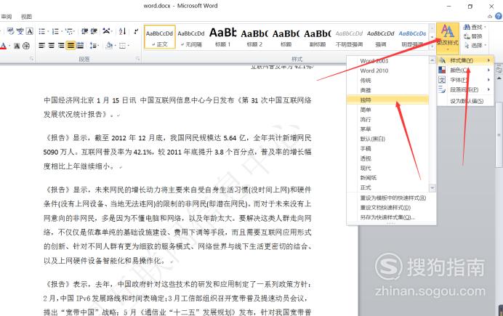Apply the 正文 style

(159, 37)
